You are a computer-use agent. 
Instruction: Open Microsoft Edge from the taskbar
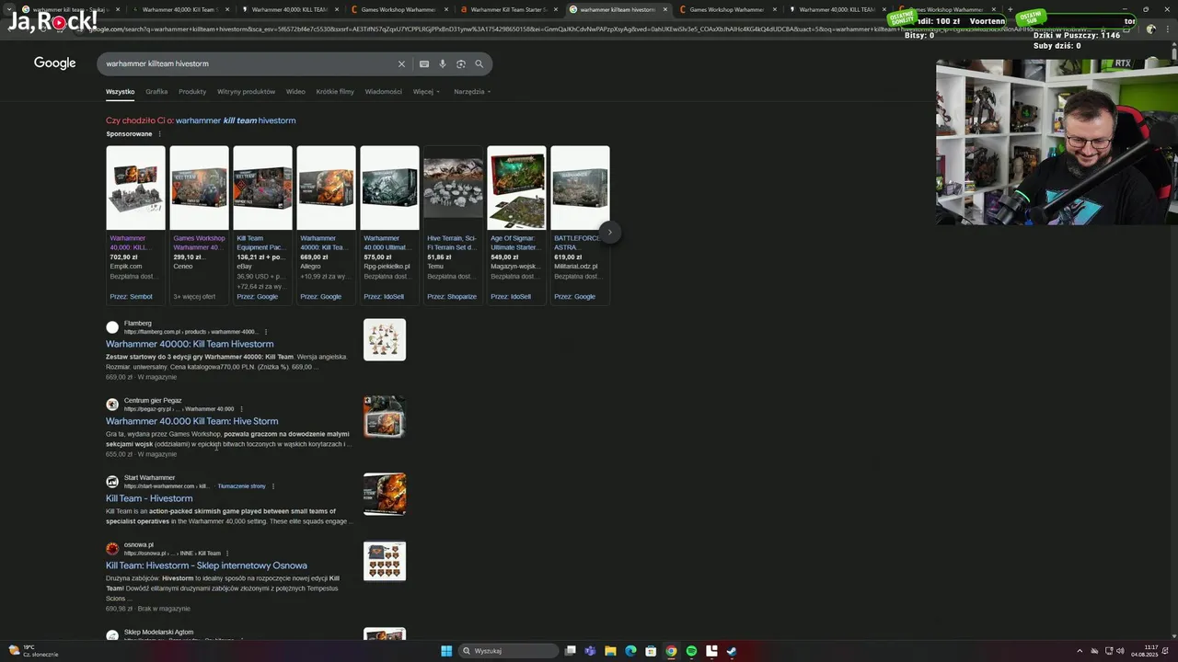[x=630, y=651]
